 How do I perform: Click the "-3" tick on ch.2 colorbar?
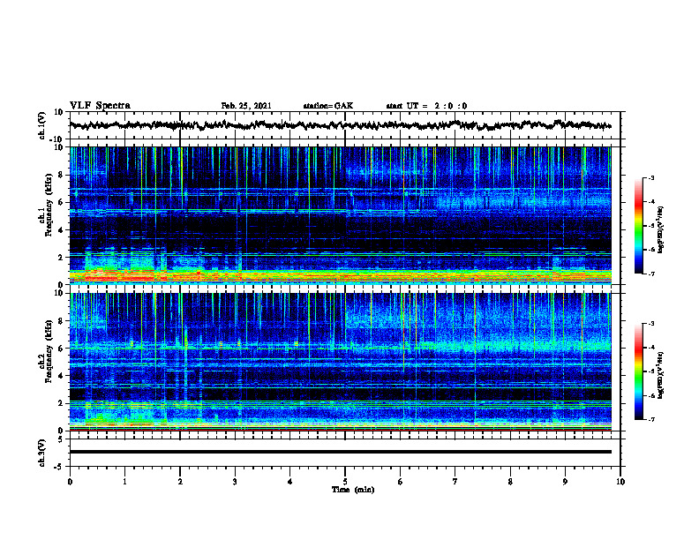[650, 324]
